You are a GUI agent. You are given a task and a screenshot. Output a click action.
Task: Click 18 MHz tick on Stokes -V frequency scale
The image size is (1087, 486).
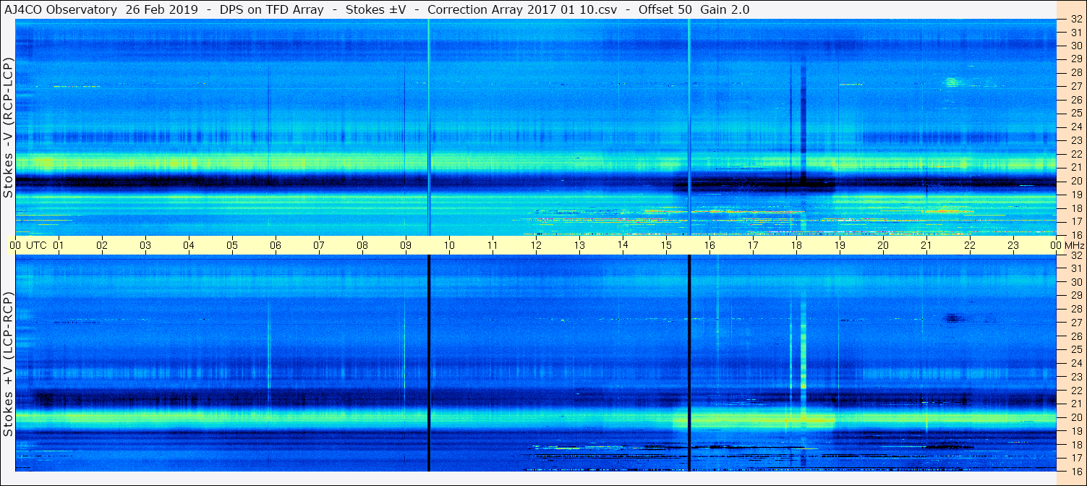(1075, 208)
